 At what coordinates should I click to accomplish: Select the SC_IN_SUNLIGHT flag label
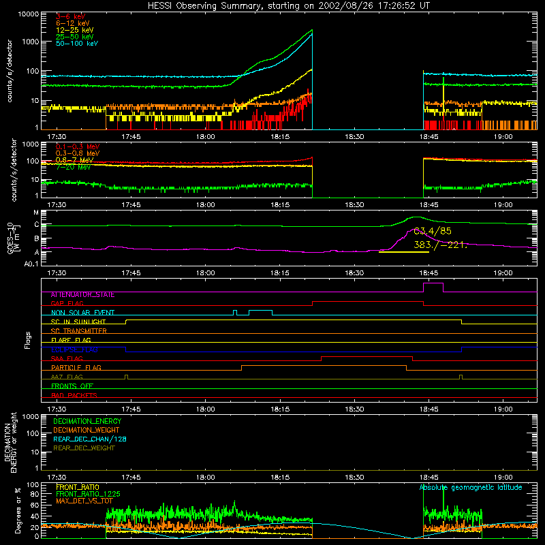[78, 322]
